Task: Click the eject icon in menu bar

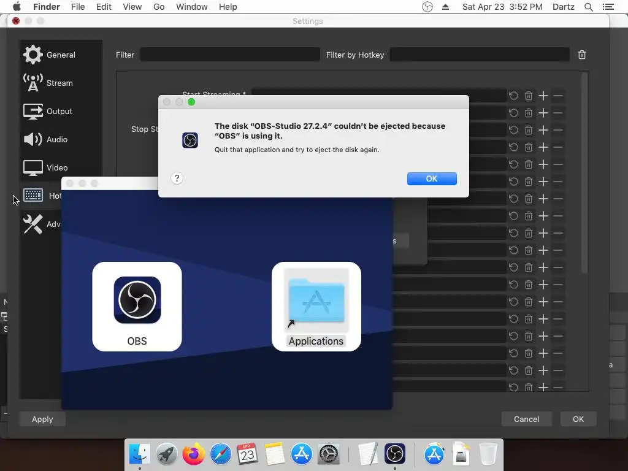Action: [445, 7]
